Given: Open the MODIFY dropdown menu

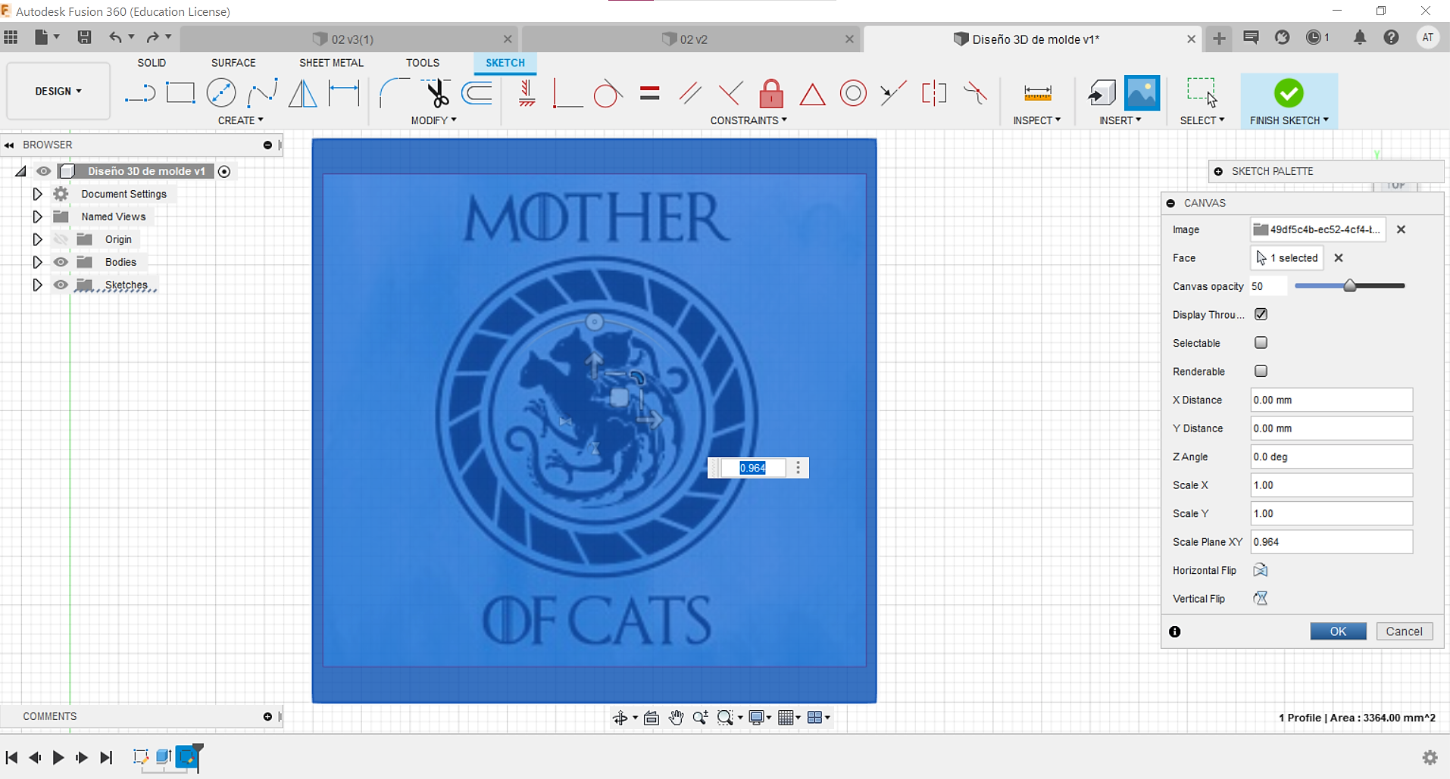Looking at the screenshot, I should click(x=433, y=120).
